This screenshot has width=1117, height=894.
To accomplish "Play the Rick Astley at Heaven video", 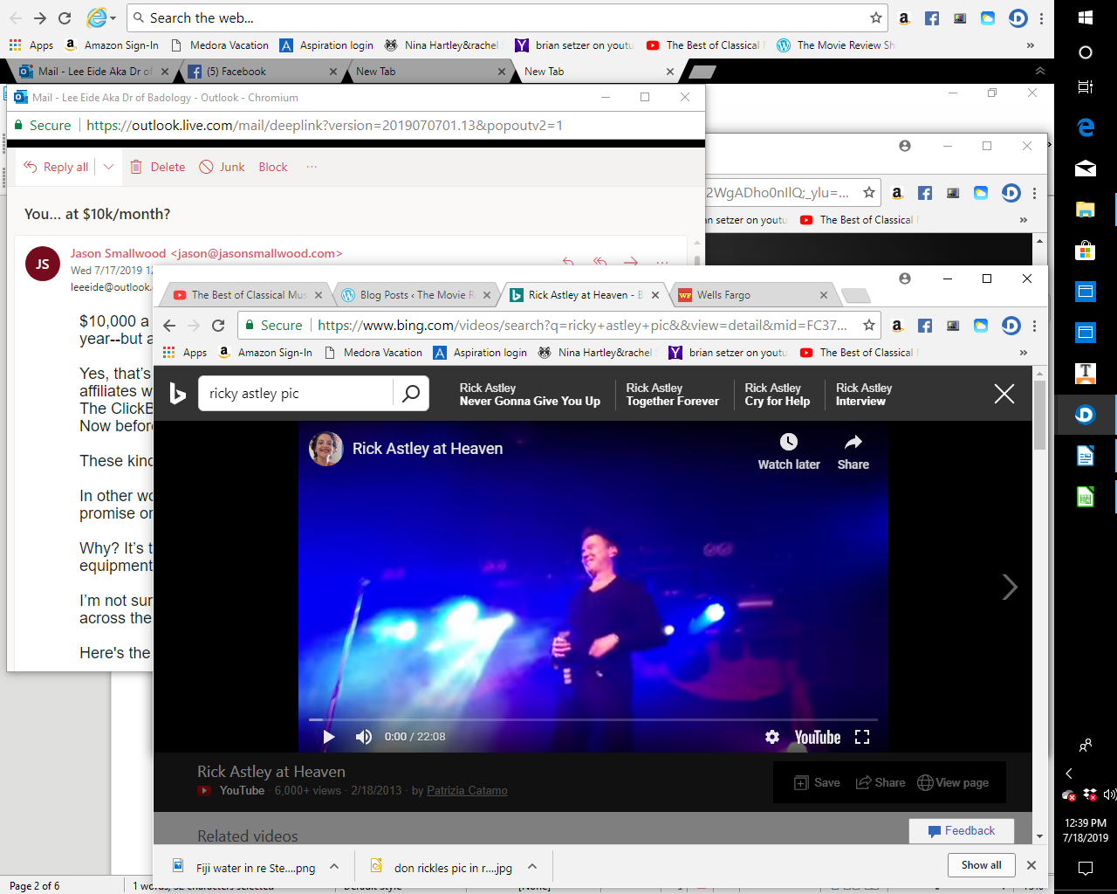I will (329, 737).
